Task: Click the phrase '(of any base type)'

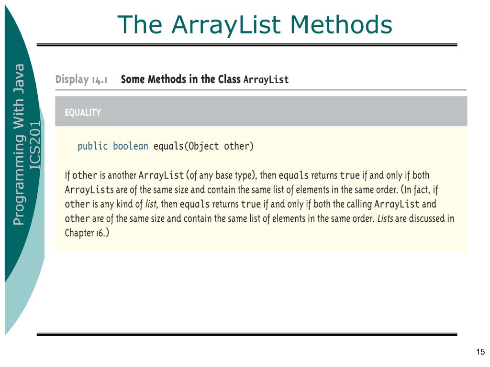Action: (222, 175)
